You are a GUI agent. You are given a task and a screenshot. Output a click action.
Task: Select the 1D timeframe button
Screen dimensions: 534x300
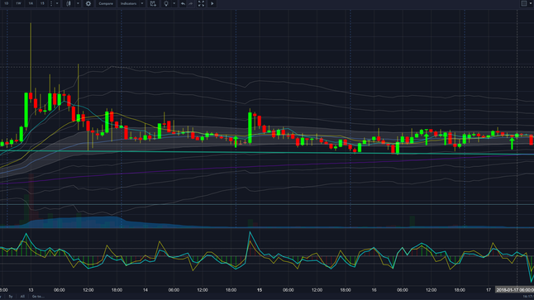pos(6,3)
